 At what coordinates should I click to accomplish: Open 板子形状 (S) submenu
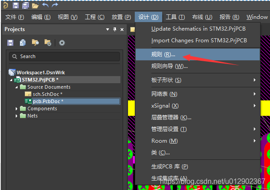pyautogui.click(x=198, y=80)
